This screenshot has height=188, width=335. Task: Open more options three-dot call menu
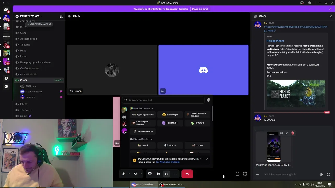175,174
